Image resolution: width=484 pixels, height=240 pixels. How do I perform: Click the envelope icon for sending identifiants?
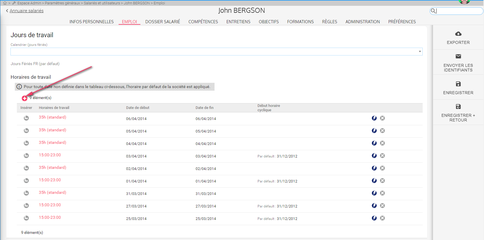tap(458, 56)
